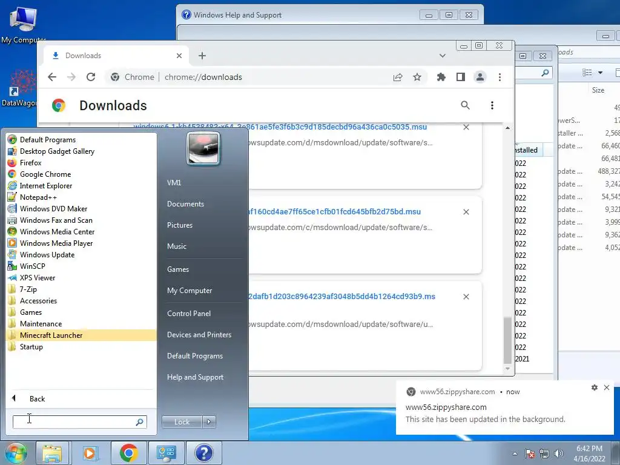Open Music from the Start menu

pos(177,246)
